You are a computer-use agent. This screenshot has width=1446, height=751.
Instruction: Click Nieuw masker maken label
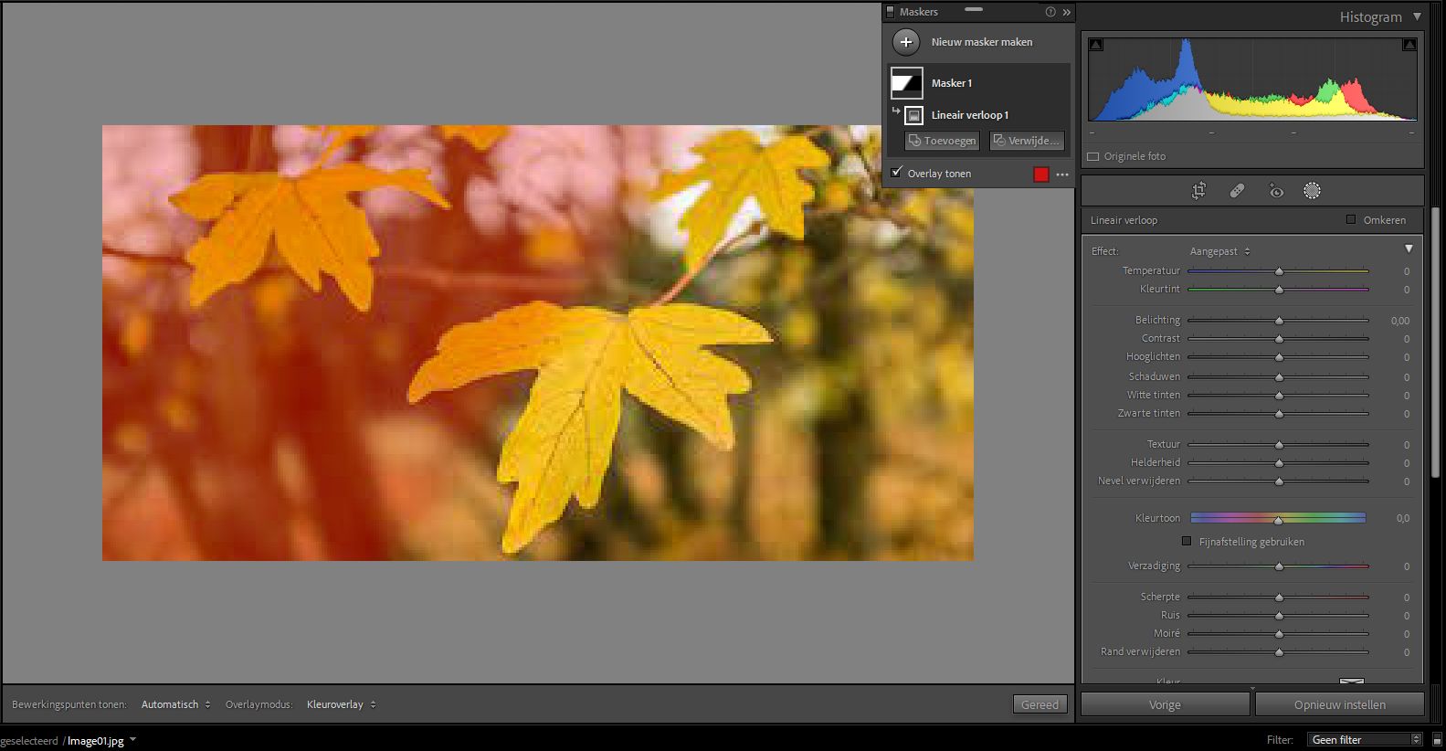982,42
